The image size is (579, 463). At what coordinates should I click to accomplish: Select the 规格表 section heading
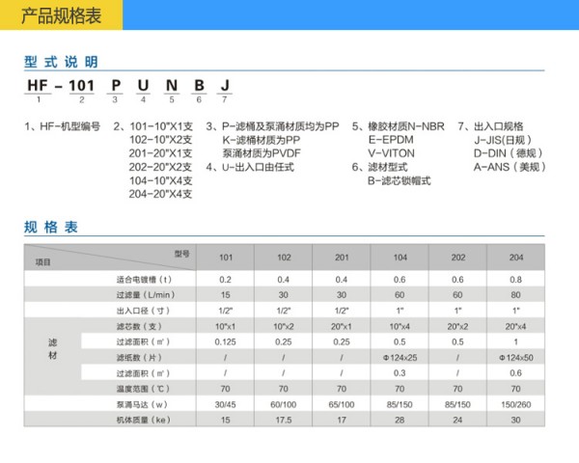(x=51, y=227)
